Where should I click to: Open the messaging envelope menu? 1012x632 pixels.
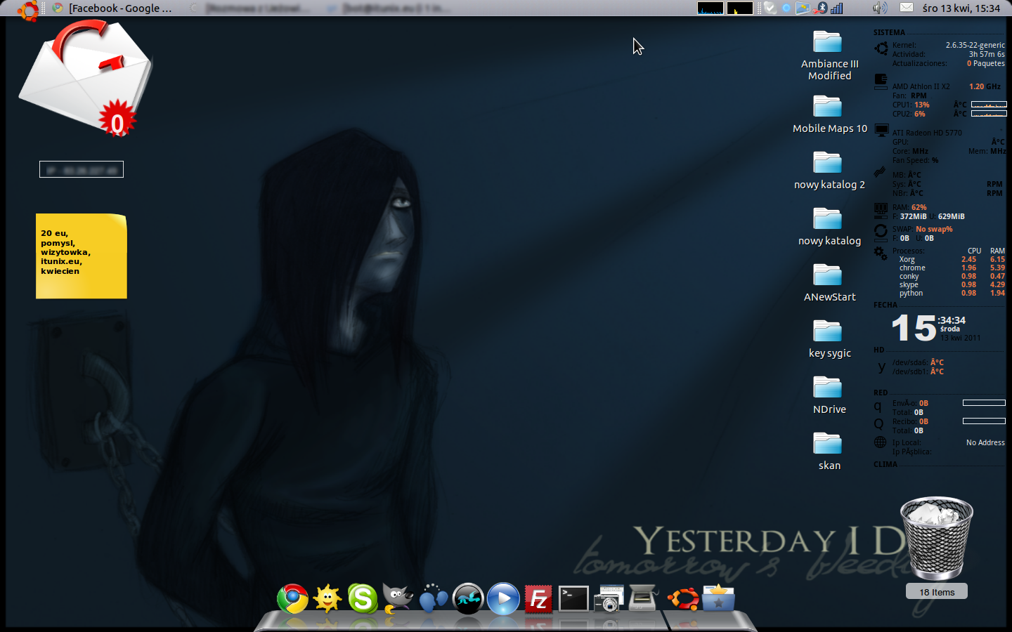(x=907, y=8)
